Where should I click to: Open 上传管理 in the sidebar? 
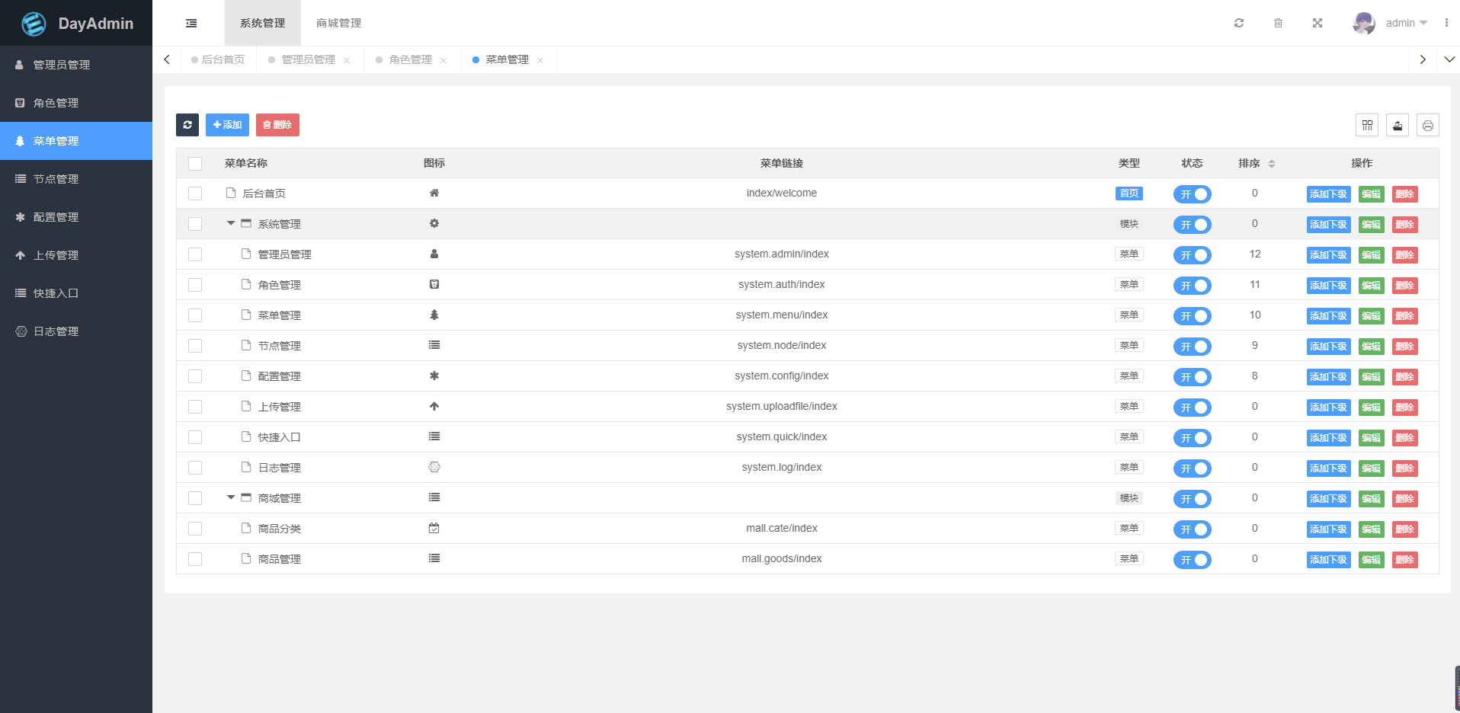76,255
